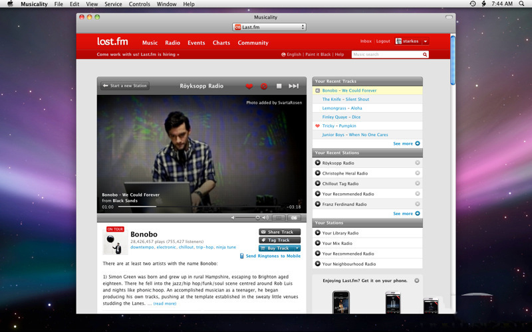The width and height of the screenshot is (532, 332).
Task: Open the Radio tab on Last.fm
Action: pos(172,42)
